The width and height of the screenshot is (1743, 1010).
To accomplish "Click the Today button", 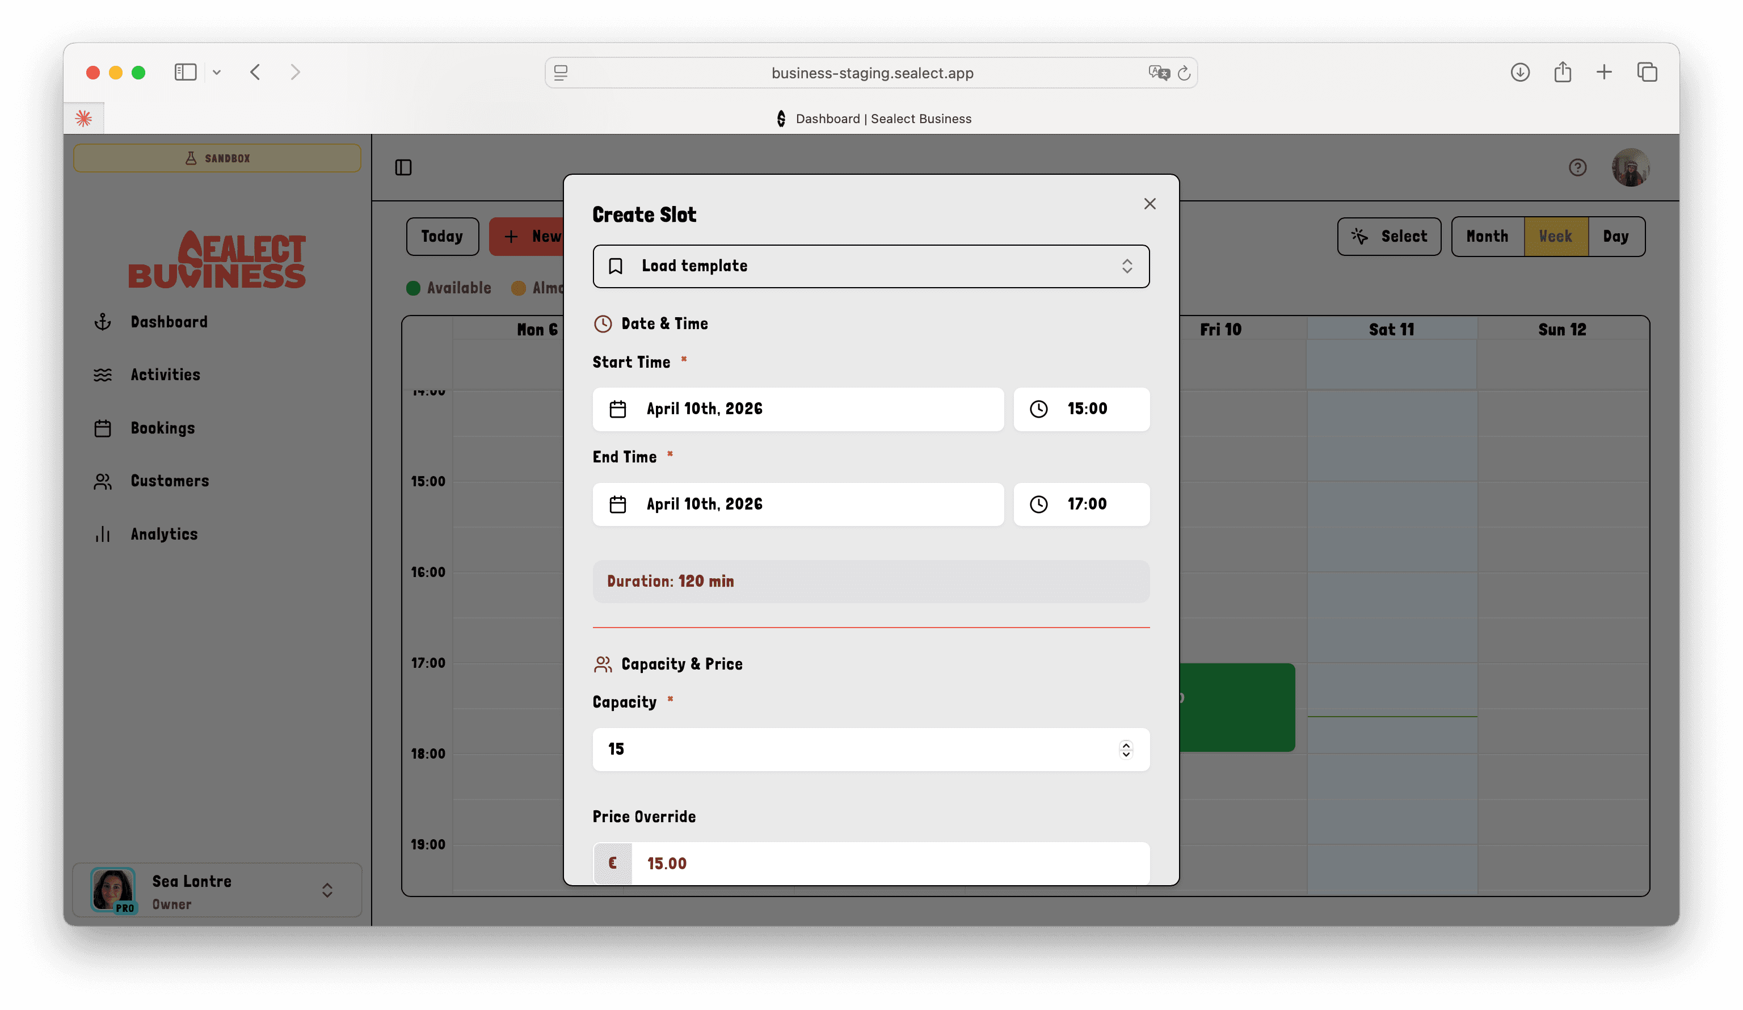I will point(442,236).
